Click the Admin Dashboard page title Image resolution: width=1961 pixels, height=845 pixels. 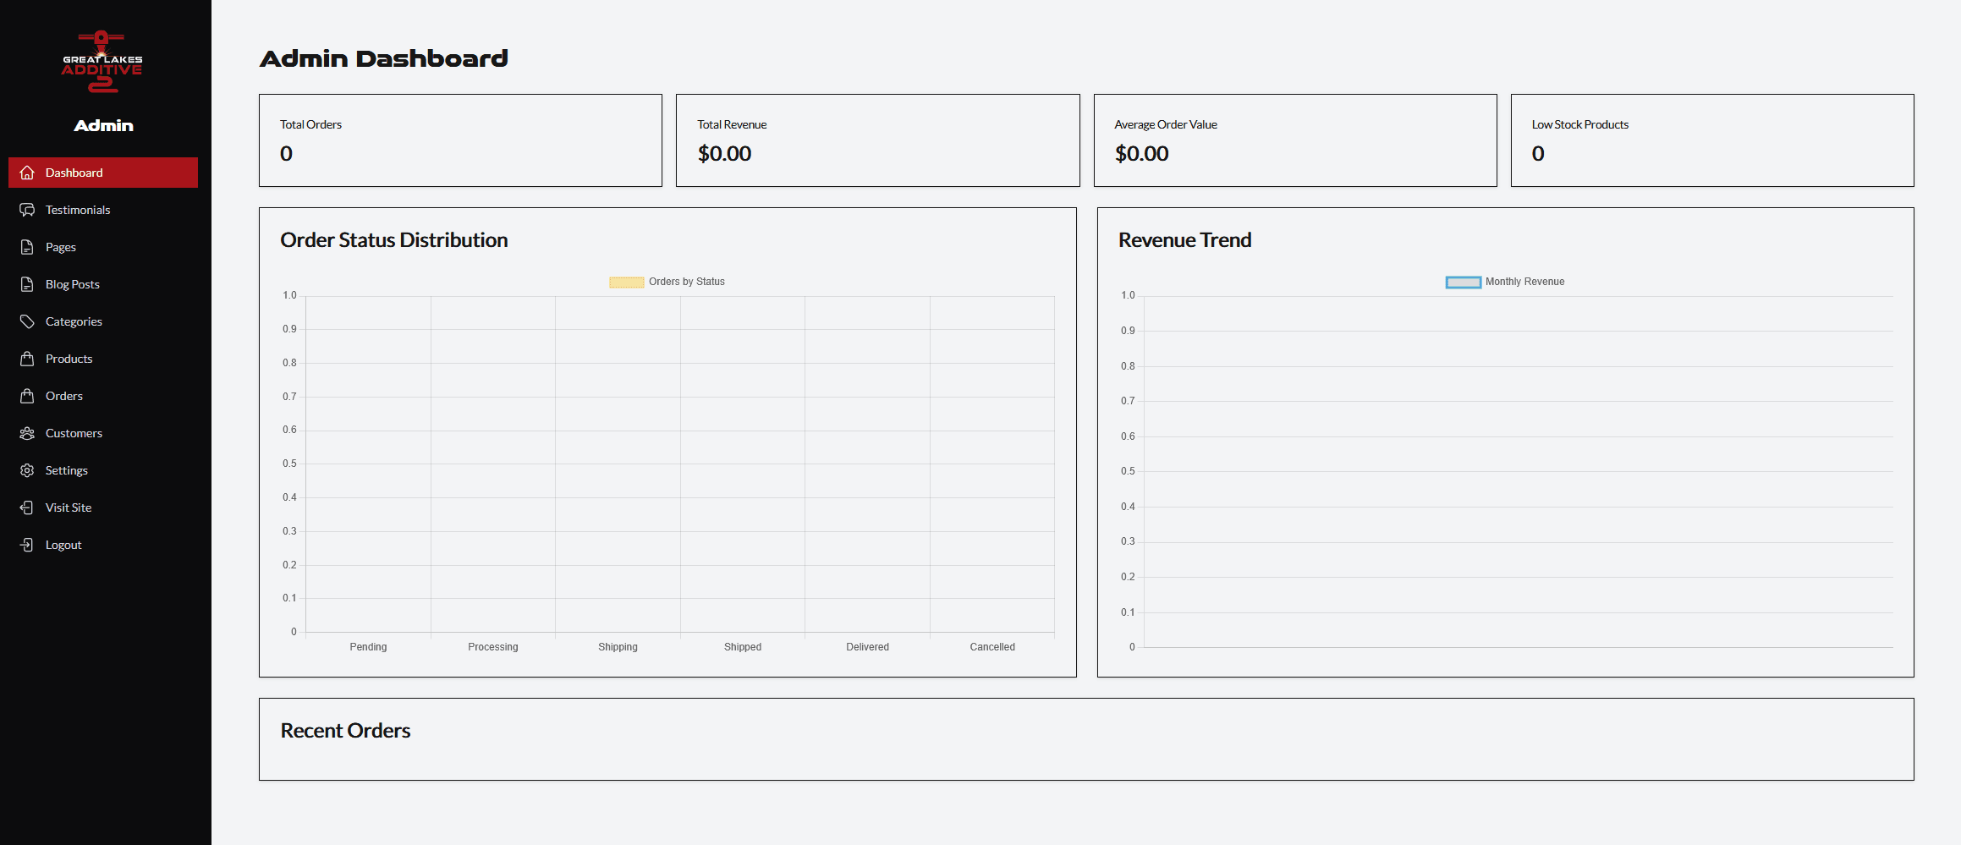tap(384, 58)
